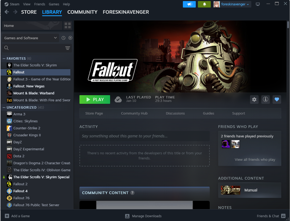Open the Friends menu

coord(39,4)
